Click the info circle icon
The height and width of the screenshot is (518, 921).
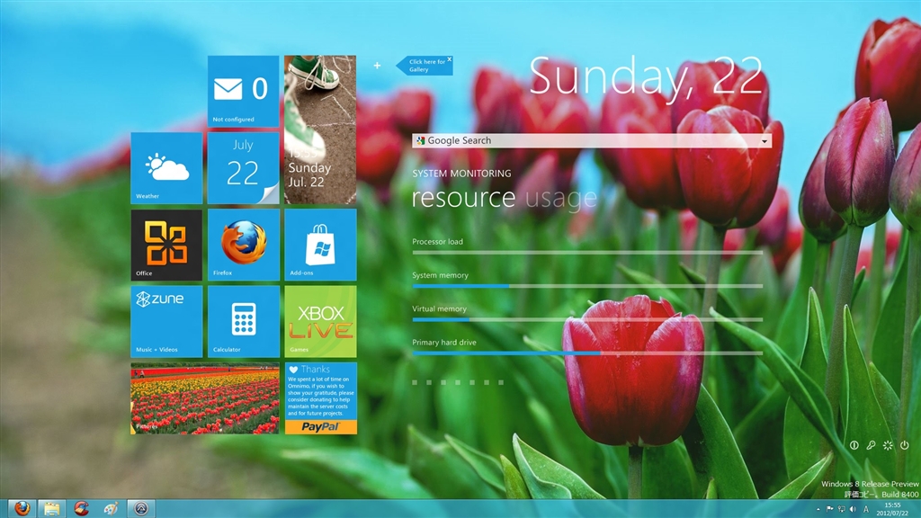(854, 445)
